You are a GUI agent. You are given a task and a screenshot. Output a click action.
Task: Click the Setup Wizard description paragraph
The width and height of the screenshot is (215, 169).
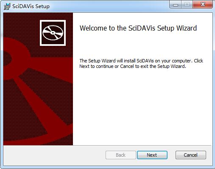[x=141, y=64]
